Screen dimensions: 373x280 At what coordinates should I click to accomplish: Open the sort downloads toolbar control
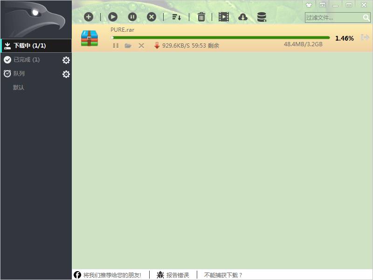click(x=177, y=16)
